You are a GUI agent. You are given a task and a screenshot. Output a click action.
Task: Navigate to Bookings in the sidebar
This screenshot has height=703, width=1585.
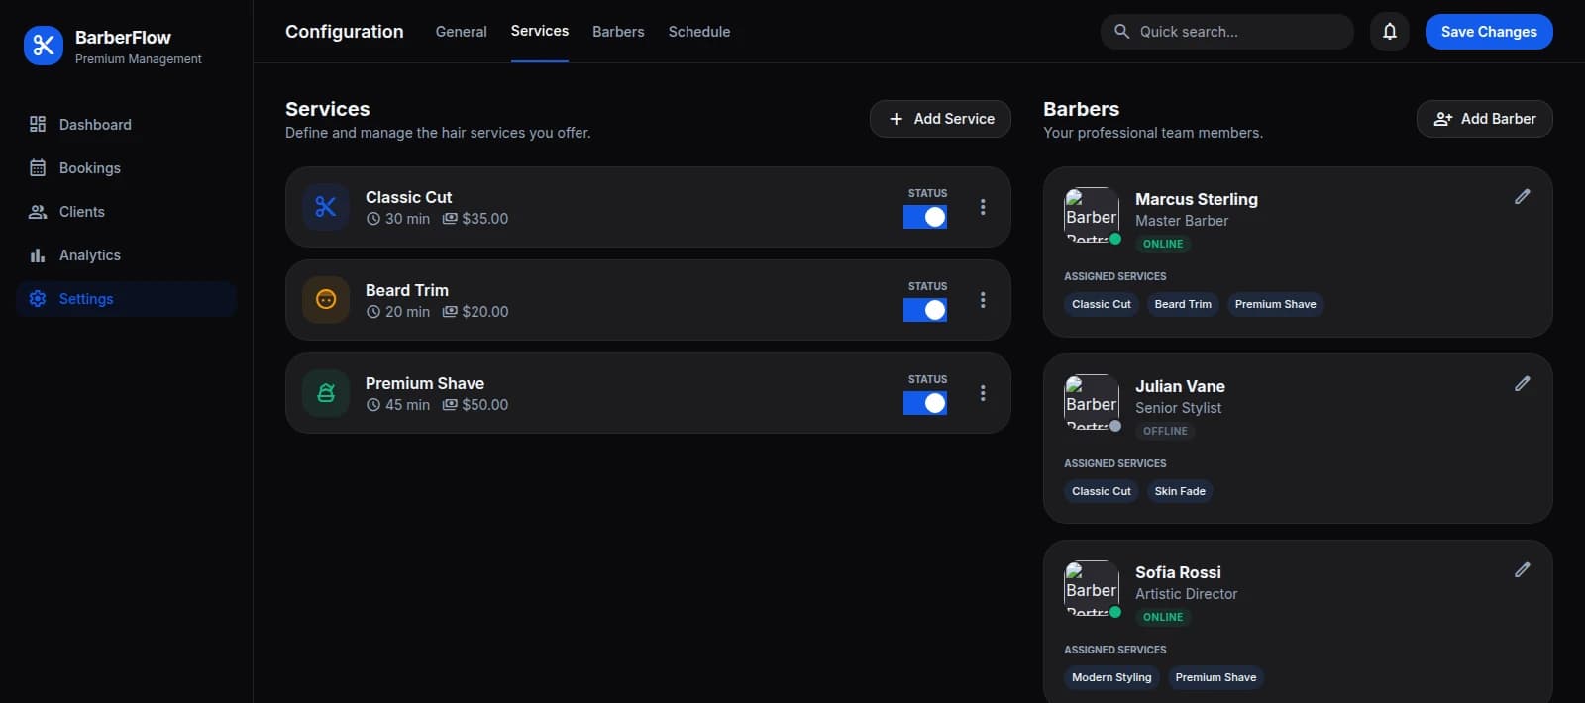click(126, 168)
